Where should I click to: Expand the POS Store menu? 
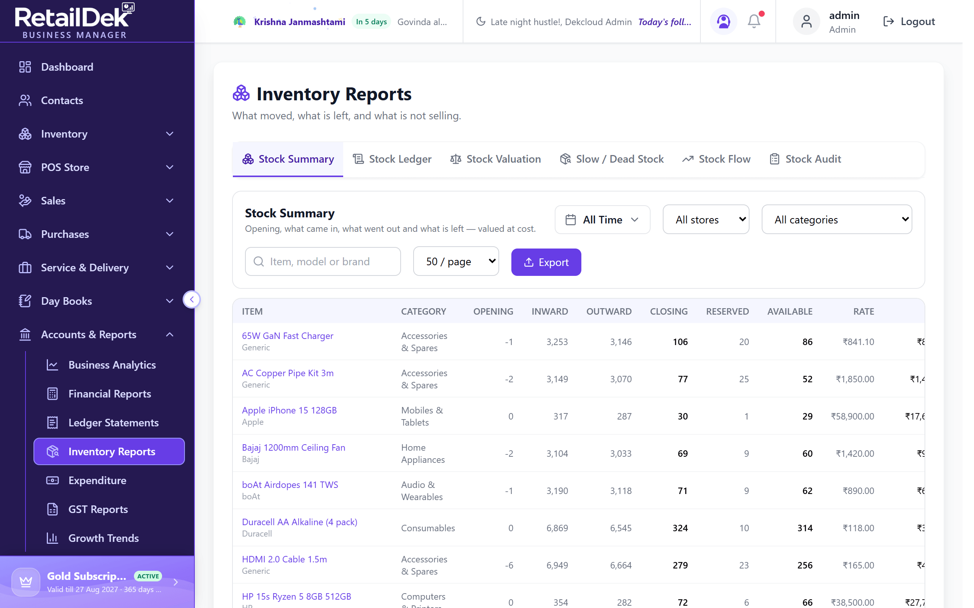coord(97,167)
